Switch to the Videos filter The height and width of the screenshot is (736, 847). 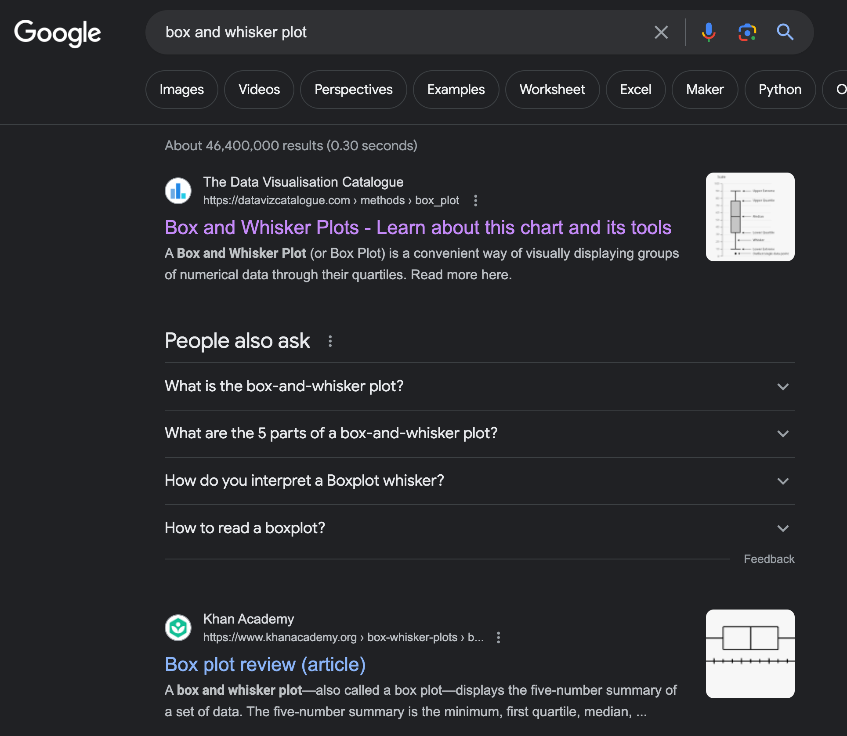(259, 90)
